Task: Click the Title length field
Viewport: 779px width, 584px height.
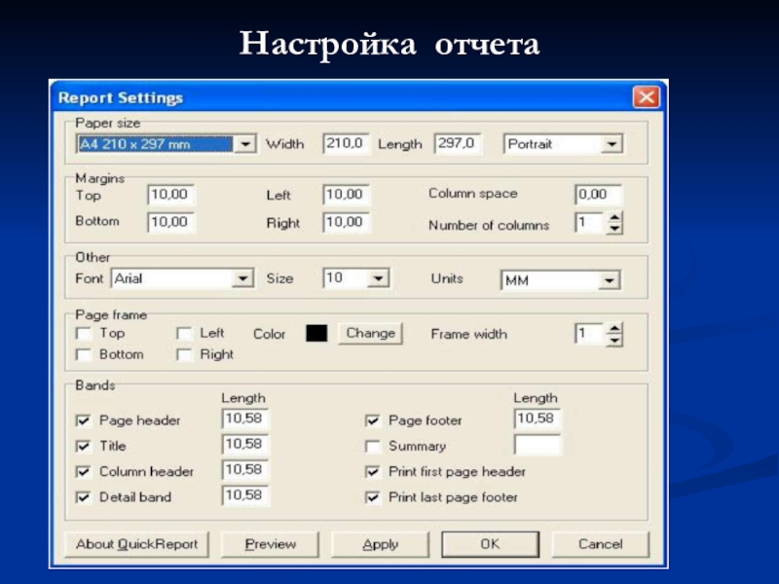Action: point(245,444)
